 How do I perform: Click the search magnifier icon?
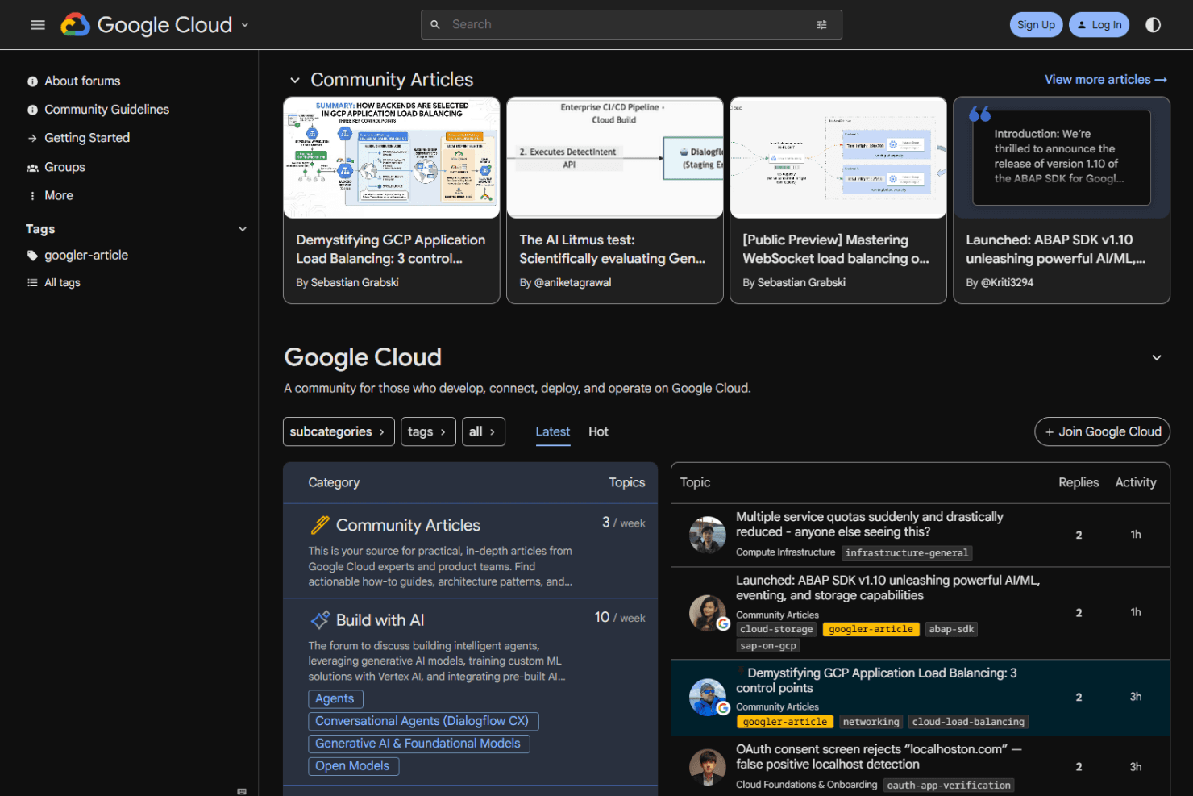tap(435, 25)
